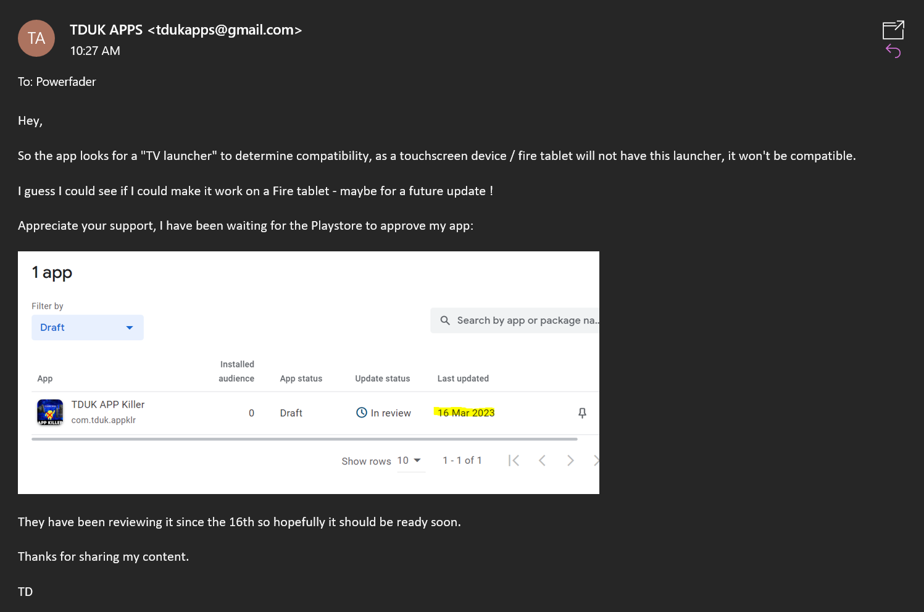The width and height of the screenshot is (924, 612).
Task: Pin the TDUK APP Killer row
Action: point(582,413)
